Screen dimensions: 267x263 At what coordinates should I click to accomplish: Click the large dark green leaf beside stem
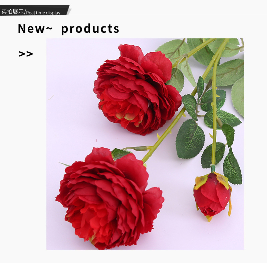(190, 139)
